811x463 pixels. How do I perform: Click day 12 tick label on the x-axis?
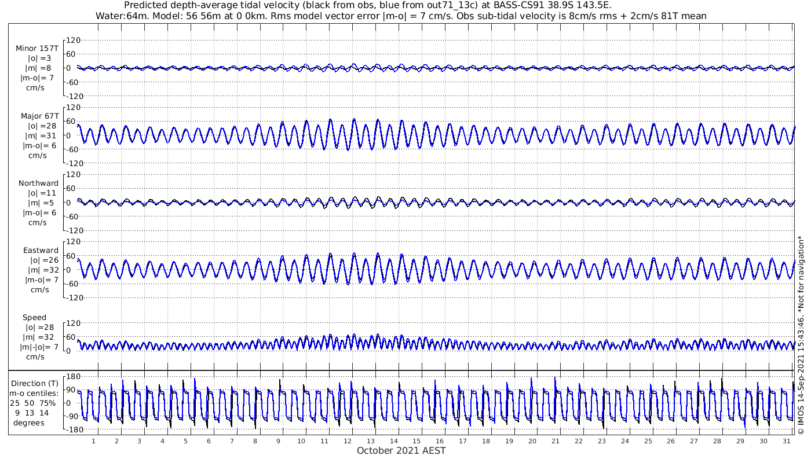tap(348, 441)
